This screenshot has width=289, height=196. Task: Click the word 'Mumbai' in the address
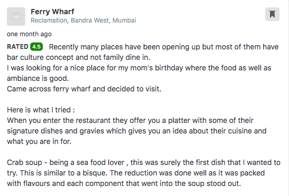tap(124, 20)
